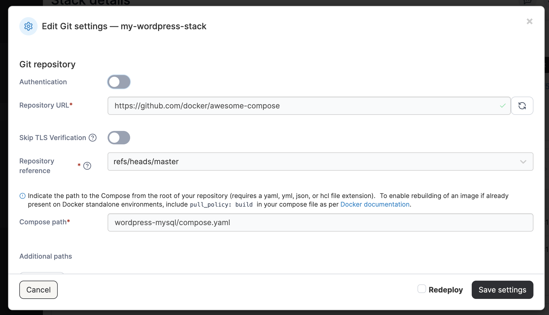Open help tooltip for Skip TLS Verification
This screenshot has width=549, height=315.
[x=93, y=138]
